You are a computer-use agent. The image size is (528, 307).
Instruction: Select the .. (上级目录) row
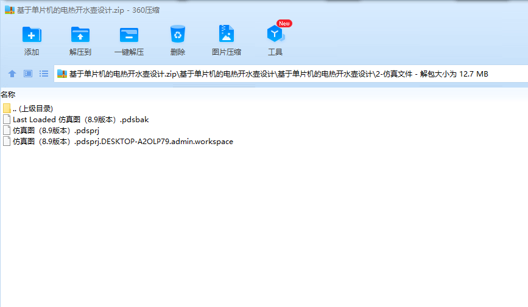tap(33, 109)
